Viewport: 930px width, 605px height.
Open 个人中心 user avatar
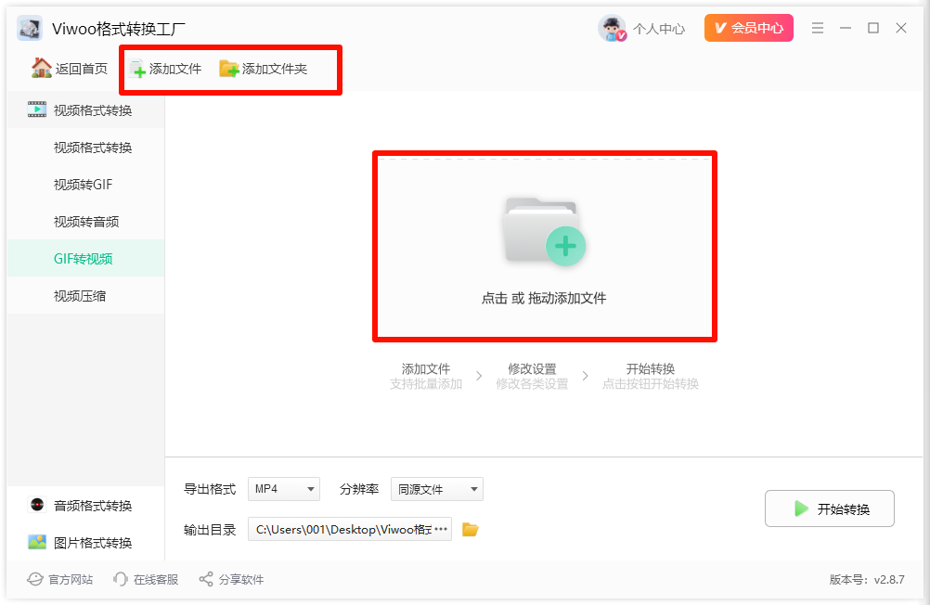[612, 28]
